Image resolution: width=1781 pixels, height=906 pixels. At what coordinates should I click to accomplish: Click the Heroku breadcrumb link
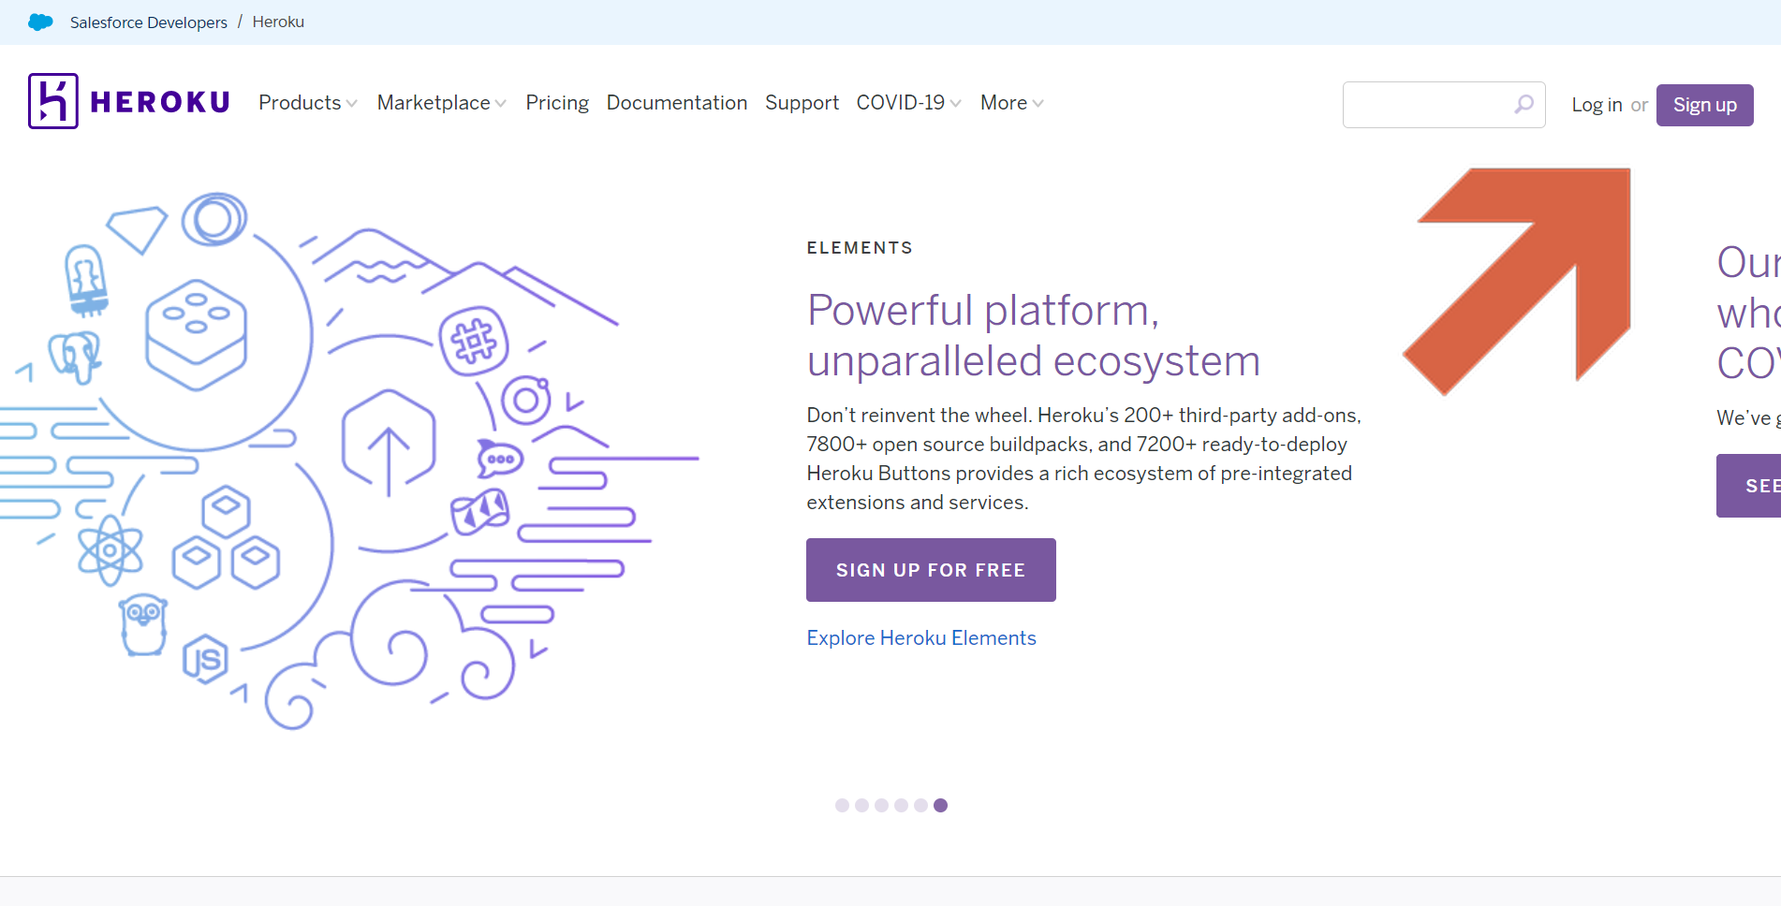278,22
